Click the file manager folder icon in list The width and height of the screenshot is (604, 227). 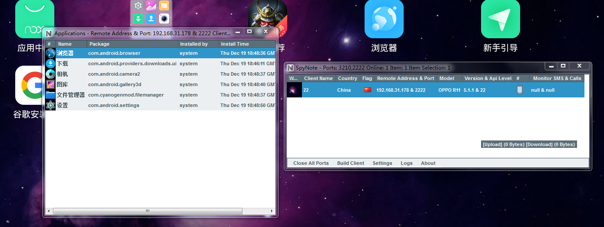click(50, 95)
